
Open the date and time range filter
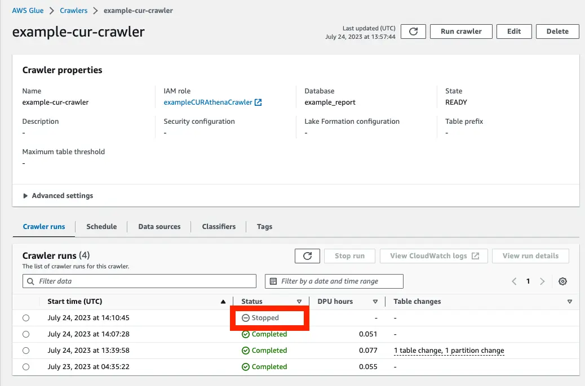pyautogui.click(x=334, y=281)
